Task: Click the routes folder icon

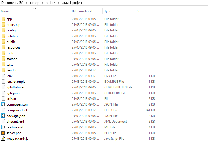Action: [x=3, y=53]
